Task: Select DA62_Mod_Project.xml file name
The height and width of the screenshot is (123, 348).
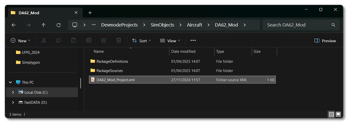Action: point(115,80)
